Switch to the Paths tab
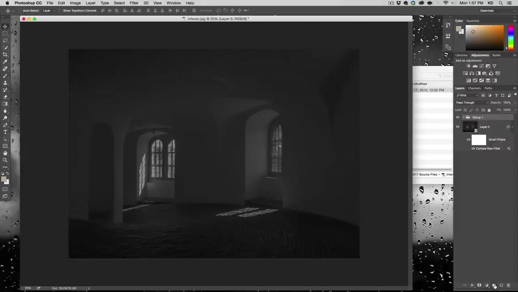This screenshot has width=518, height=292. point(488,88)
